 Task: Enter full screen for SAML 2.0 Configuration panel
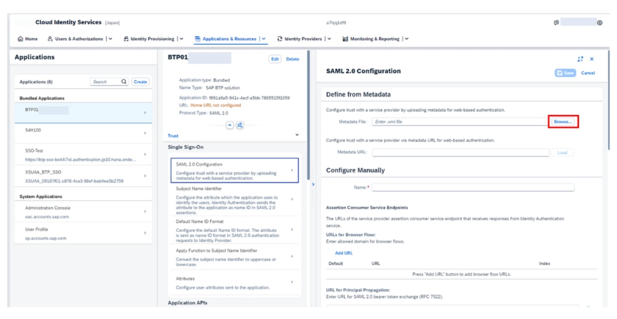tap(580, 59)
